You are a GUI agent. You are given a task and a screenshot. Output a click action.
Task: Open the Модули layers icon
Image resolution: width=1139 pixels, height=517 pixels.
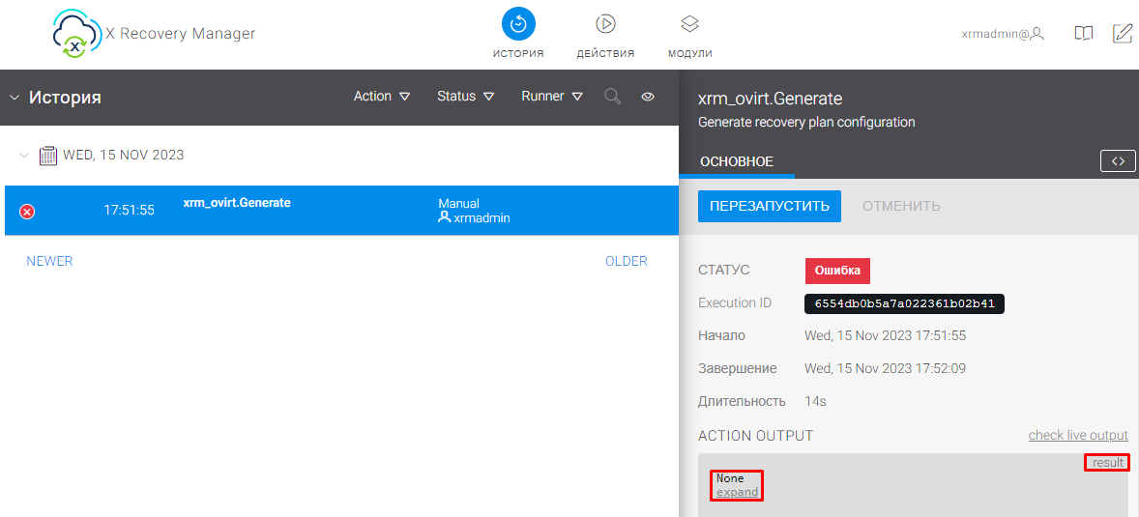[689, 24]
